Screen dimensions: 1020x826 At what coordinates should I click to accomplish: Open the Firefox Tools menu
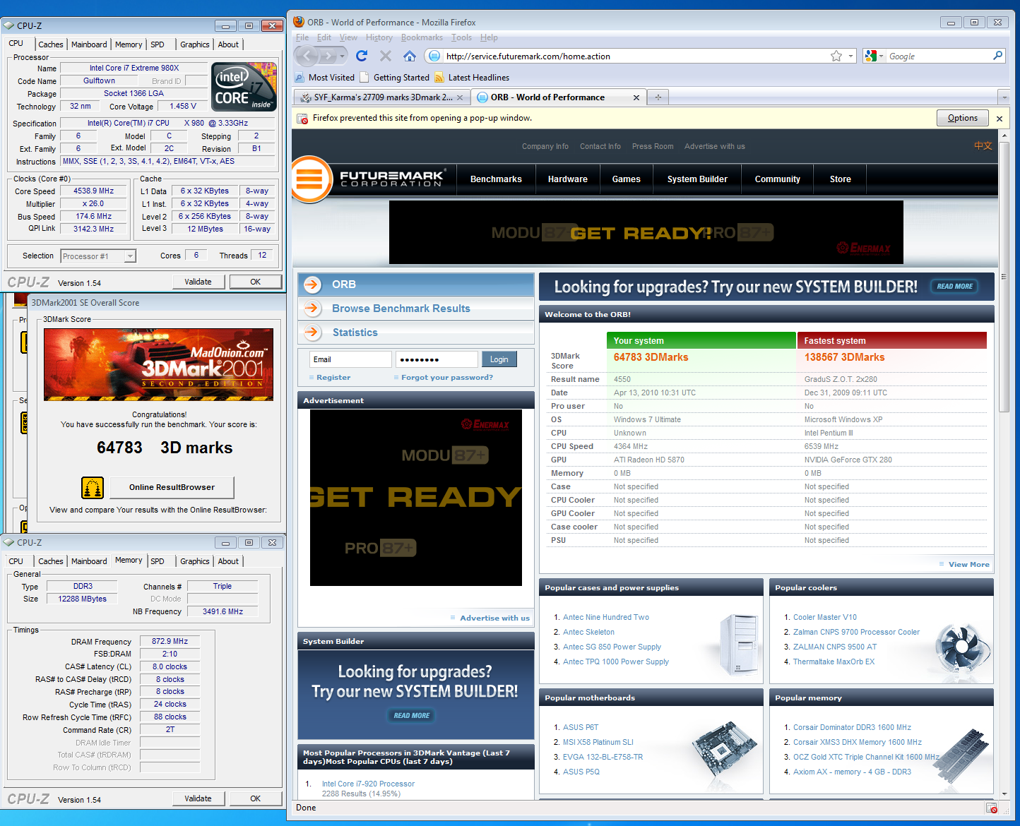tap(461, 37)
